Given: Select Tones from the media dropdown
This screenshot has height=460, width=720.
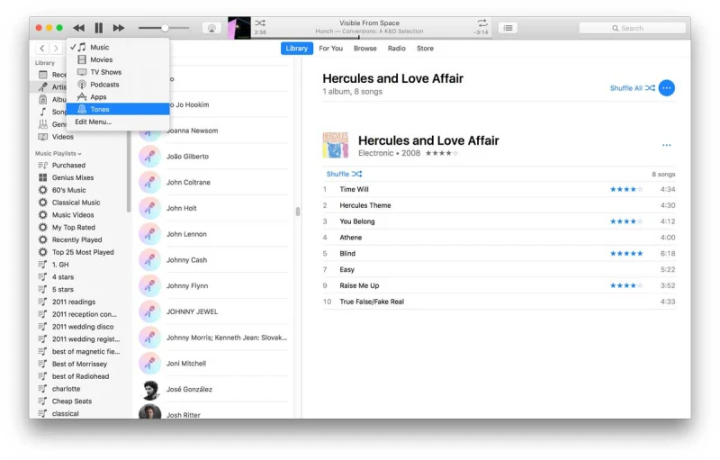Looking at the screenshot, I should pos(100,109).
